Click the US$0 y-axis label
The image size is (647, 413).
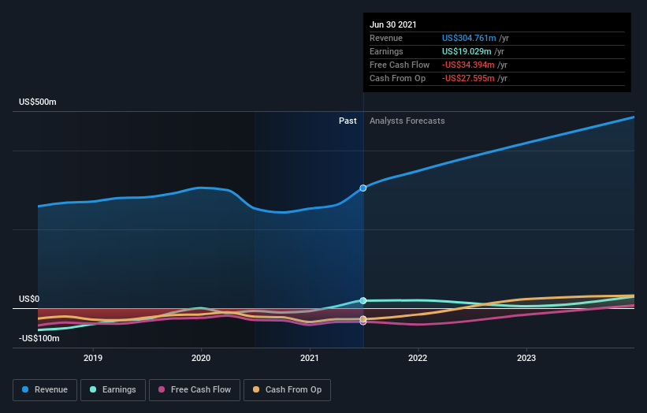[29, 300]
